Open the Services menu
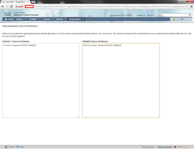This screenshot has width=194, height=149. (x=47, y=19)
